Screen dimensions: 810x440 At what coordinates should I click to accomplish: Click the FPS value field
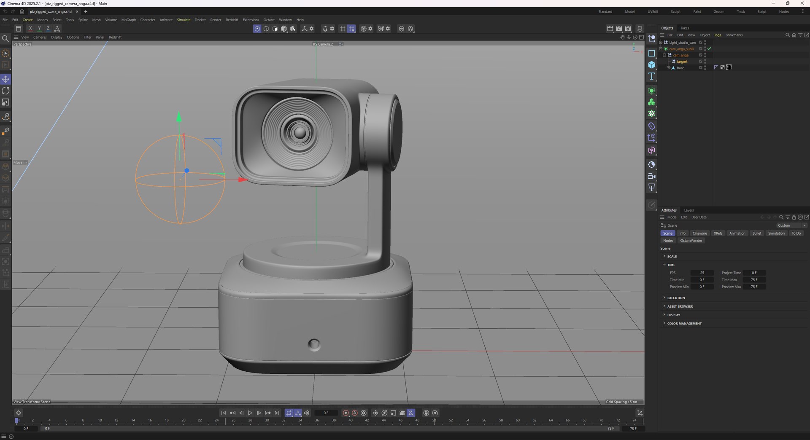(702, 273)
